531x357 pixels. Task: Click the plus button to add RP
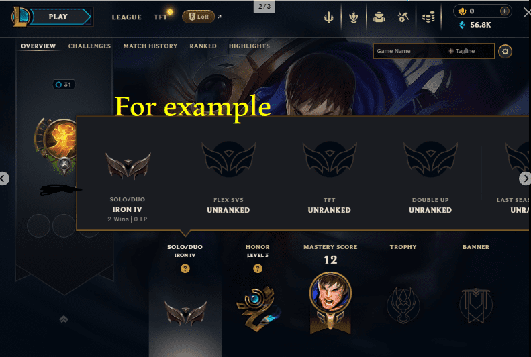[505, 11]
